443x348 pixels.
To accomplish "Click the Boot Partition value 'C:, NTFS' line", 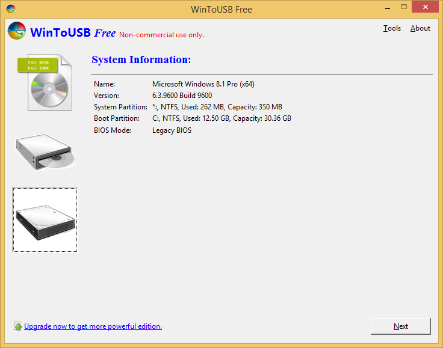I will pos(221,118).
